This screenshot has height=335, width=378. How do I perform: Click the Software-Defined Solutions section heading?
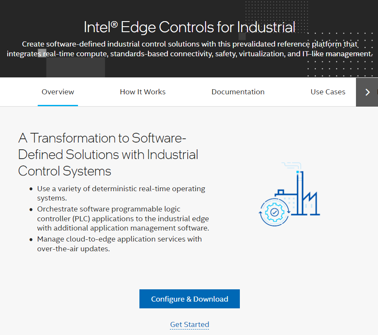pos(108,154)
